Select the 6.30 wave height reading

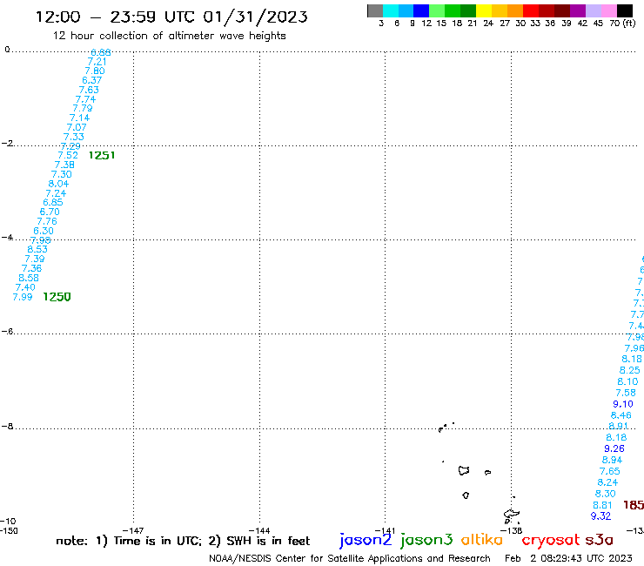tap(44, 231)
